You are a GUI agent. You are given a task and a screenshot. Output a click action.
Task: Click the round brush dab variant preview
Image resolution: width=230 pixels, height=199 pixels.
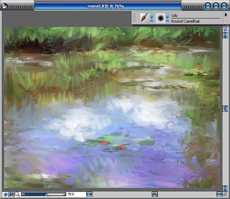tap(161, 18)
